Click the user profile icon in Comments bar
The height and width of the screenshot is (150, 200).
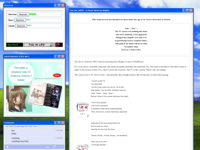coord(7,147)
